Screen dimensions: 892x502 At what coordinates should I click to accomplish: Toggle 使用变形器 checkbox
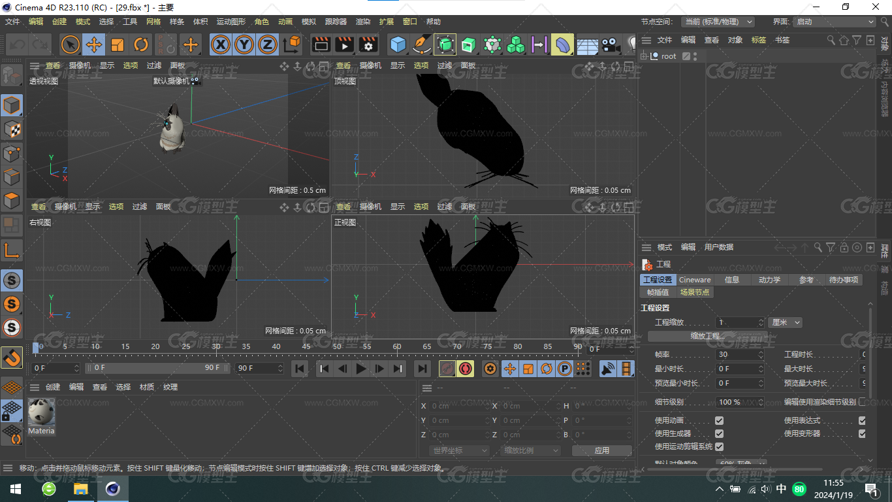click(862, 433)
